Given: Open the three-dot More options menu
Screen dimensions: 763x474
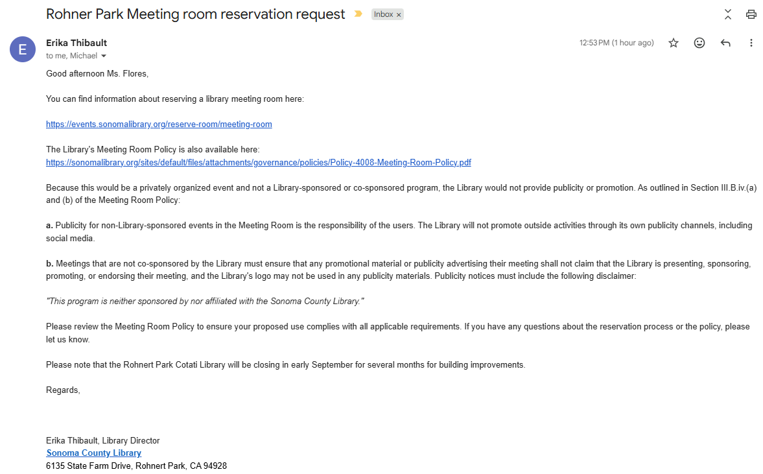Looking at the screenshot, I should (x=751, y=43).
